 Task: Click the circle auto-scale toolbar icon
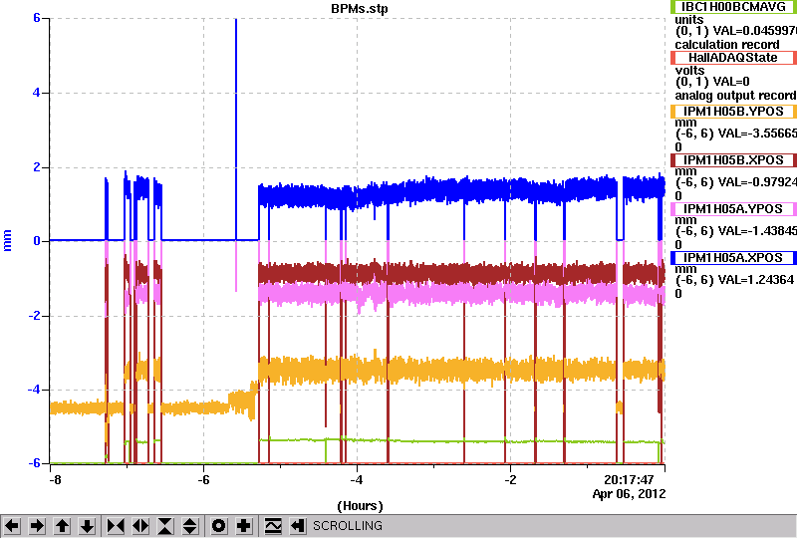(218, 526)
